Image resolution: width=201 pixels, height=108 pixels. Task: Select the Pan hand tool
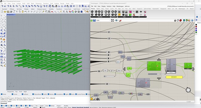[29, 12]
